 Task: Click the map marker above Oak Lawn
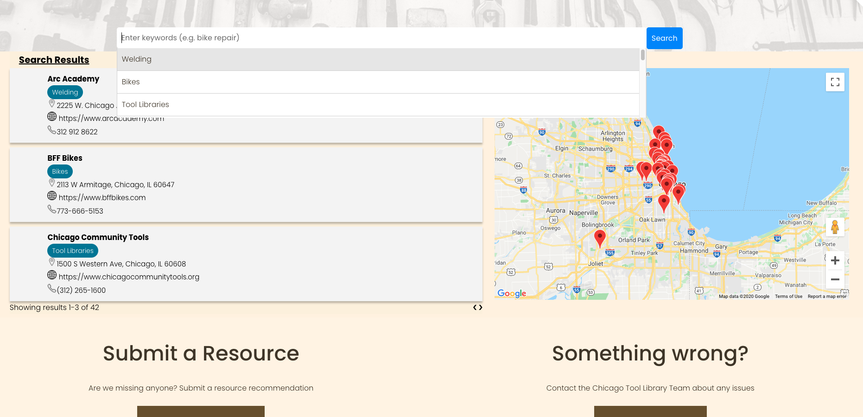tap(664, 203)
